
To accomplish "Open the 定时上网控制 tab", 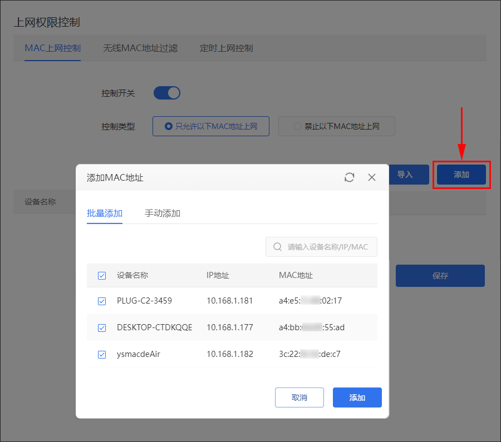I will point(227,48).
